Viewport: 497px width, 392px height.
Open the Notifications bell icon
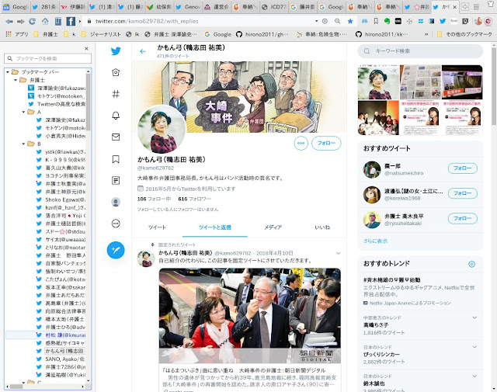(116, 116)
